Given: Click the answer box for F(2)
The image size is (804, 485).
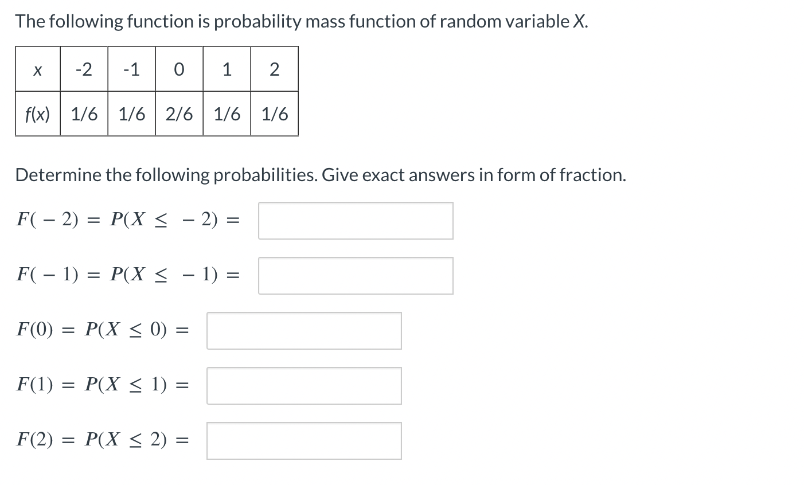Looking at the screenshot, I should point(303,440).
